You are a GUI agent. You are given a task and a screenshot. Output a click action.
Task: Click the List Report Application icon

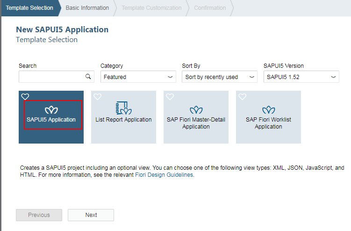coord(123,108)
